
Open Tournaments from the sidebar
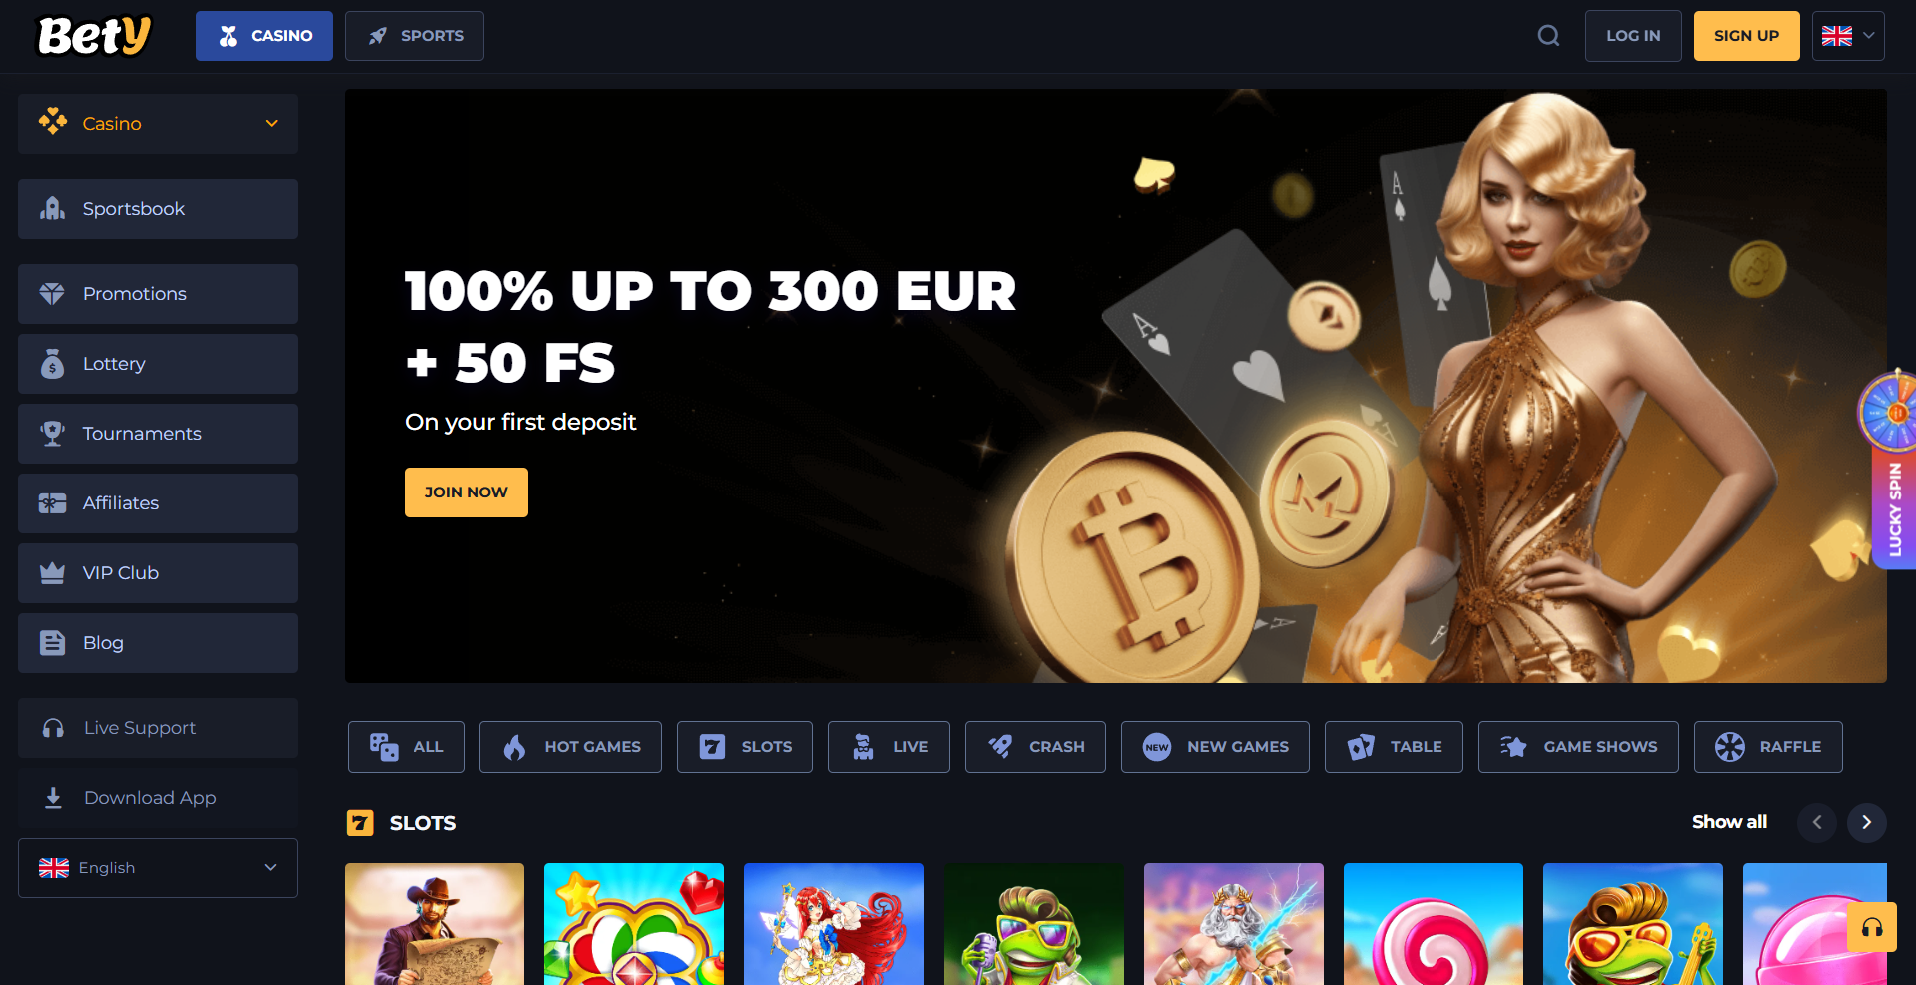click(x=158, y=434)
